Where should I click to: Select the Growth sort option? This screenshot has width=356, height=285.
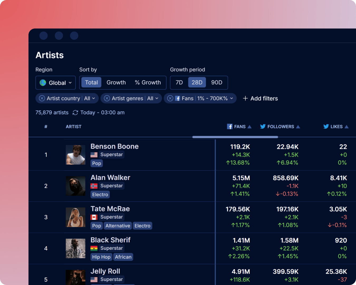(x=116, y=82)
